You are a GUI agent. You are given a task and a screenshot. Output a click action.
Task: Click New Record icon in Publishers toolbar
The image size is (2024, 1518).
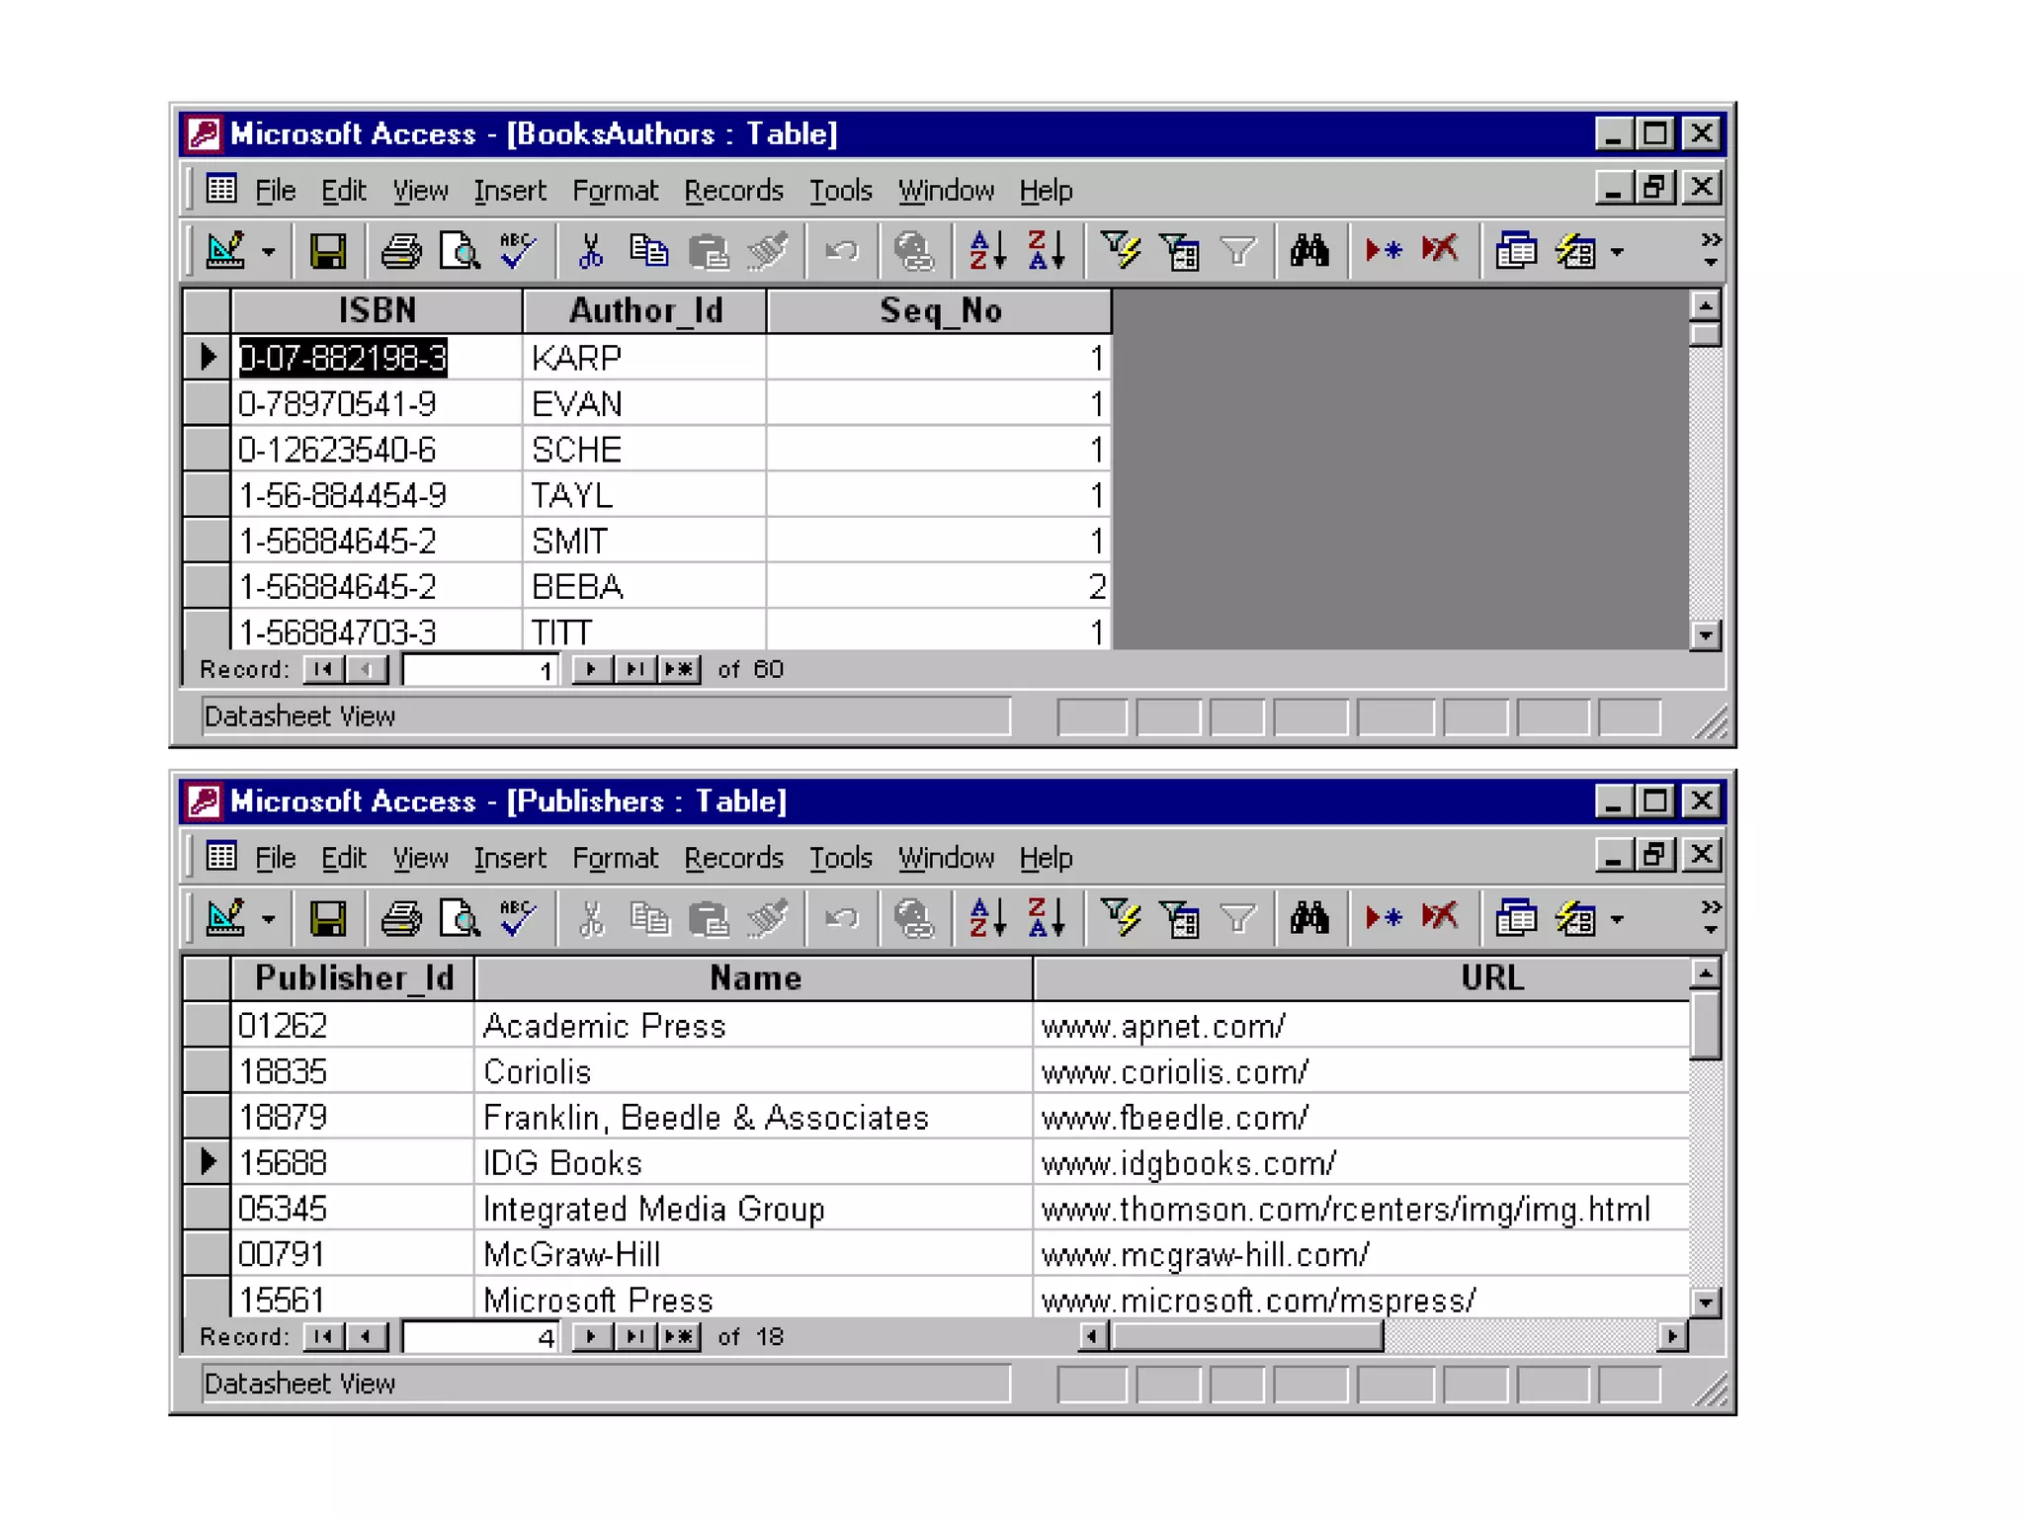pos(1384,919)
